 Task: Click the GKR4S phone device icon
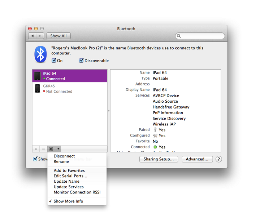coord(38,89)
